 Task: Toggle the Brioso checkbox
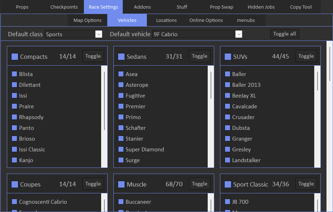14,138
